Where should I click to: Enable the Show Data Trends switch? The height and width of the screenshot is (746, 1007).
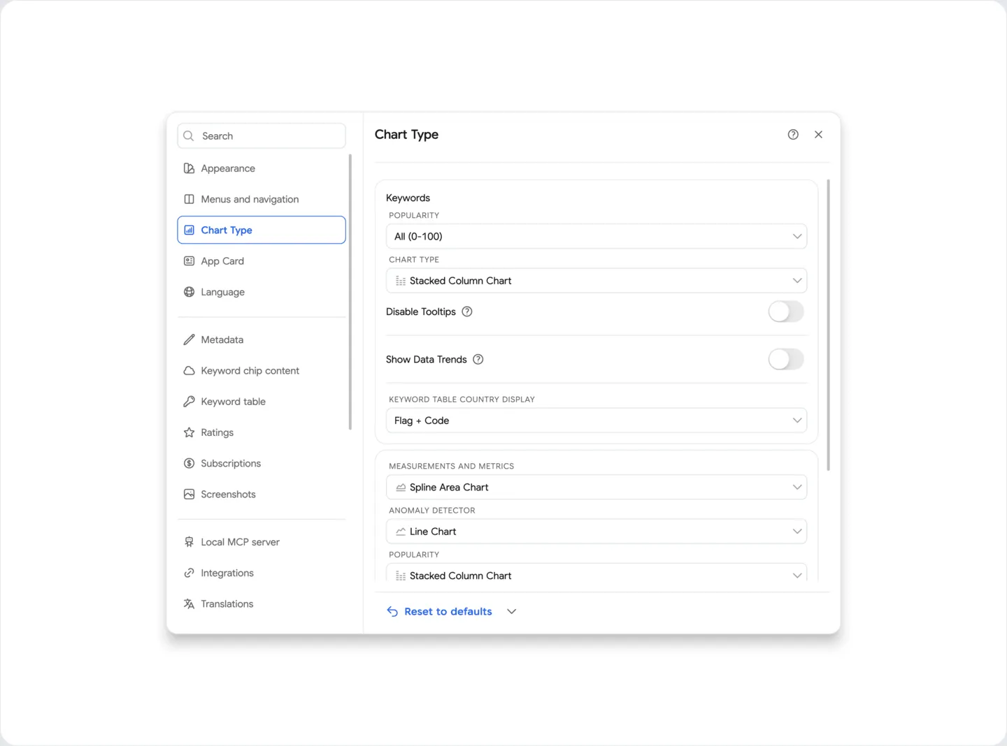click(786, 360)
